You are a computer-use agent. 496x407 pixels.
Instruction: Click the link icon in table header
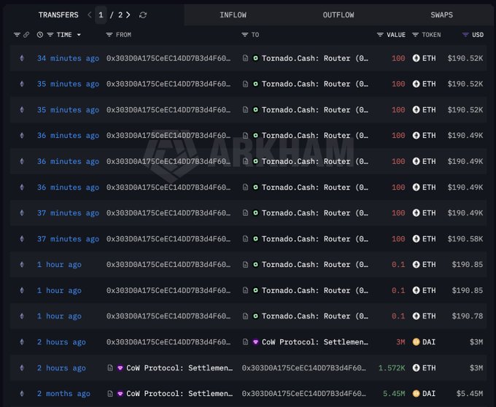26,34
